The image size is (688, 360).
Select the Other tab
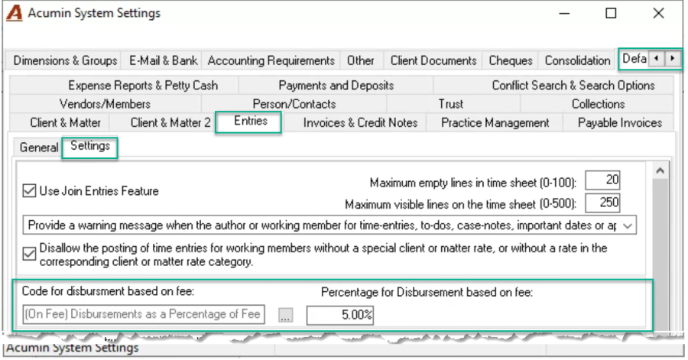tap(361, 60)
